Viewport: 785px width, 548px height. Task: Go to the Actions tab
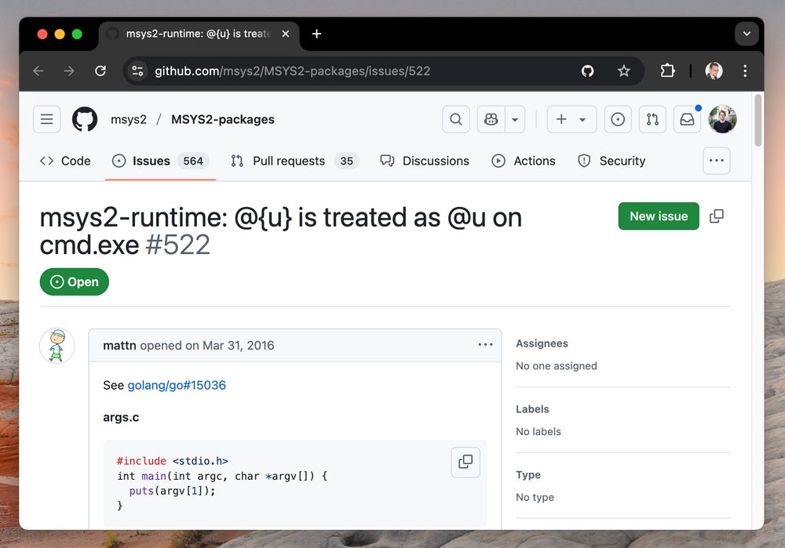(x=524, y=161)
